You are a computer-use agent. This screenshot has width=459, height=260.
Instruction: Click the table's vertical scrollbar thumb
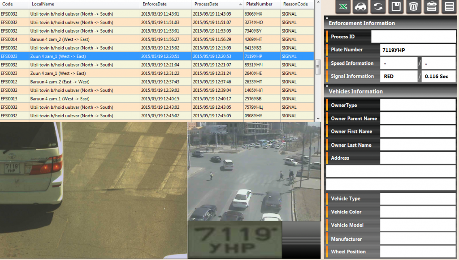[318, 66]
